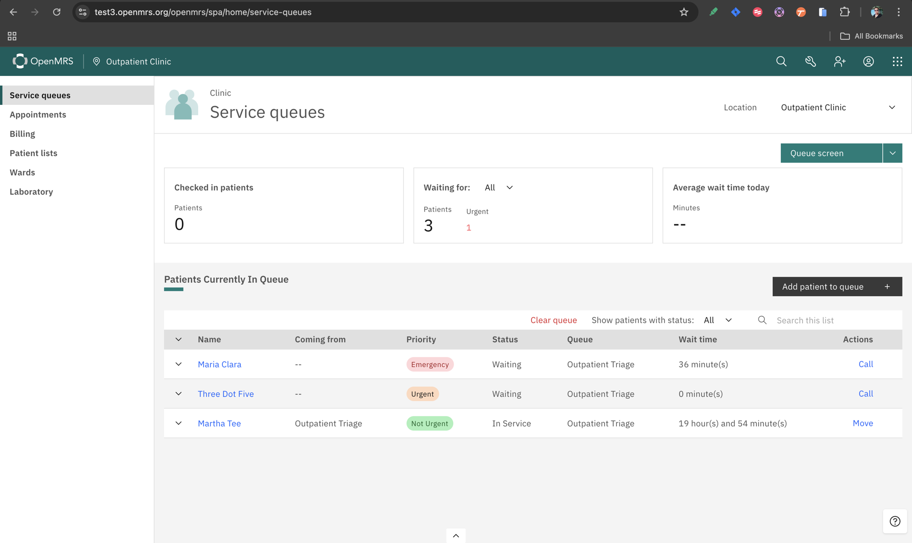Open Queue screen button's dropdown arrow
This screenshot has width=912, height=543.
tap(893, 153)
